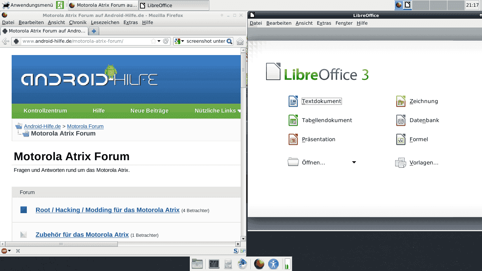
Task: Click the Öffnen folder icon in LibreOffice
Action: (x=293, y=162)
